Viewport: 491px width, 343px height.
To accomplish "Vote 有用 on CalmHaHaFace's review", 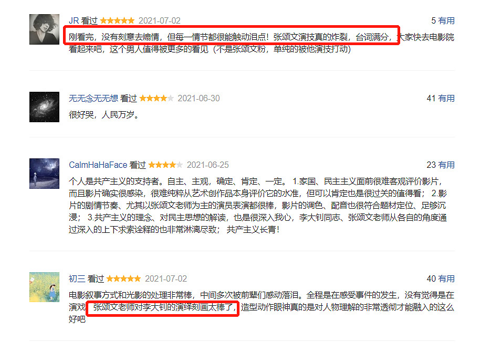I will [446, 165].
